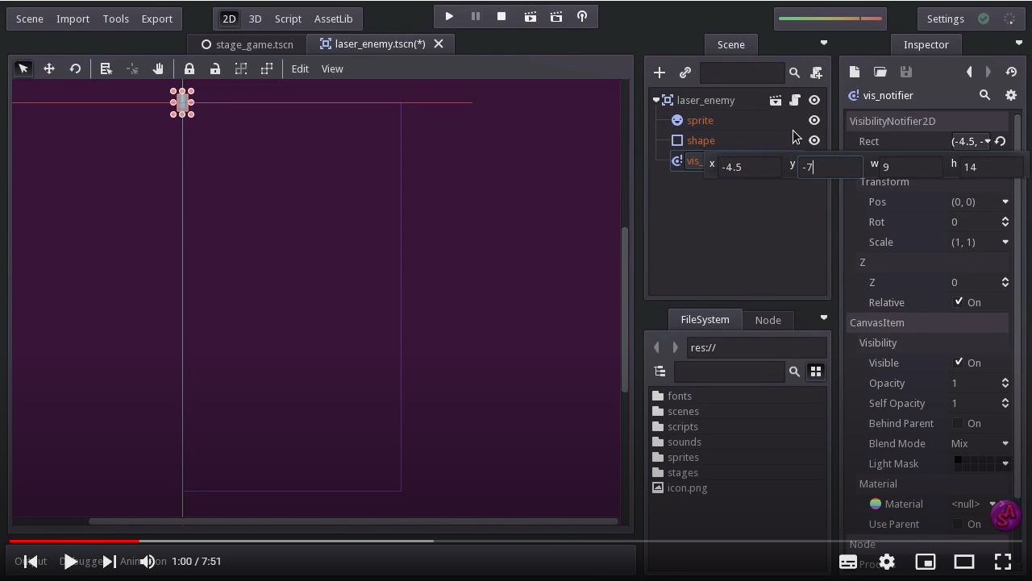The height and width of the screenshot is (581, 1032).
Task: Open the canvas Edit menu
Action: [300, 68]
